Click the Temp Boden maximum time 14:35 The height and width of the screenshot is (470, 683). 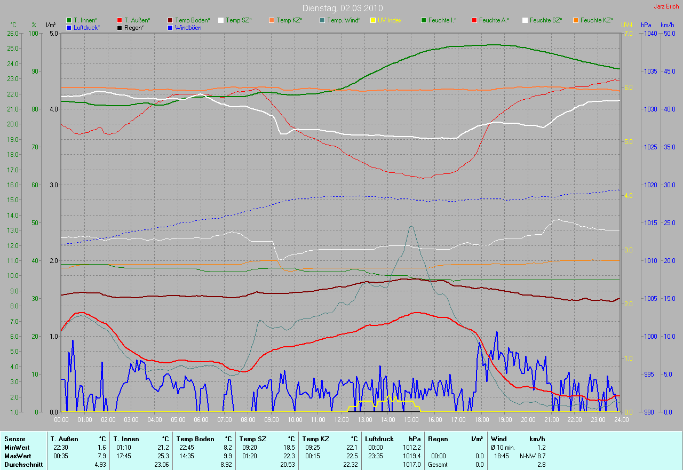click(x=187, y=456)
